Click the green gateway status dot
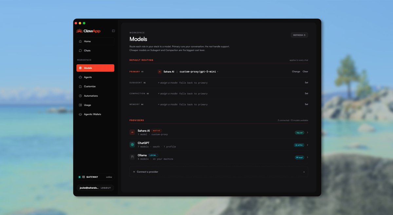The width and height of the screenshot is (393, 215). 80,177
